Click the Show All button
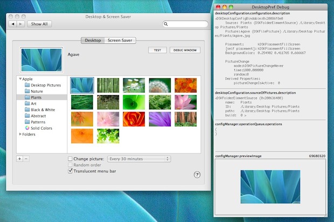334x222 pixels. click(x=39, y=24)
